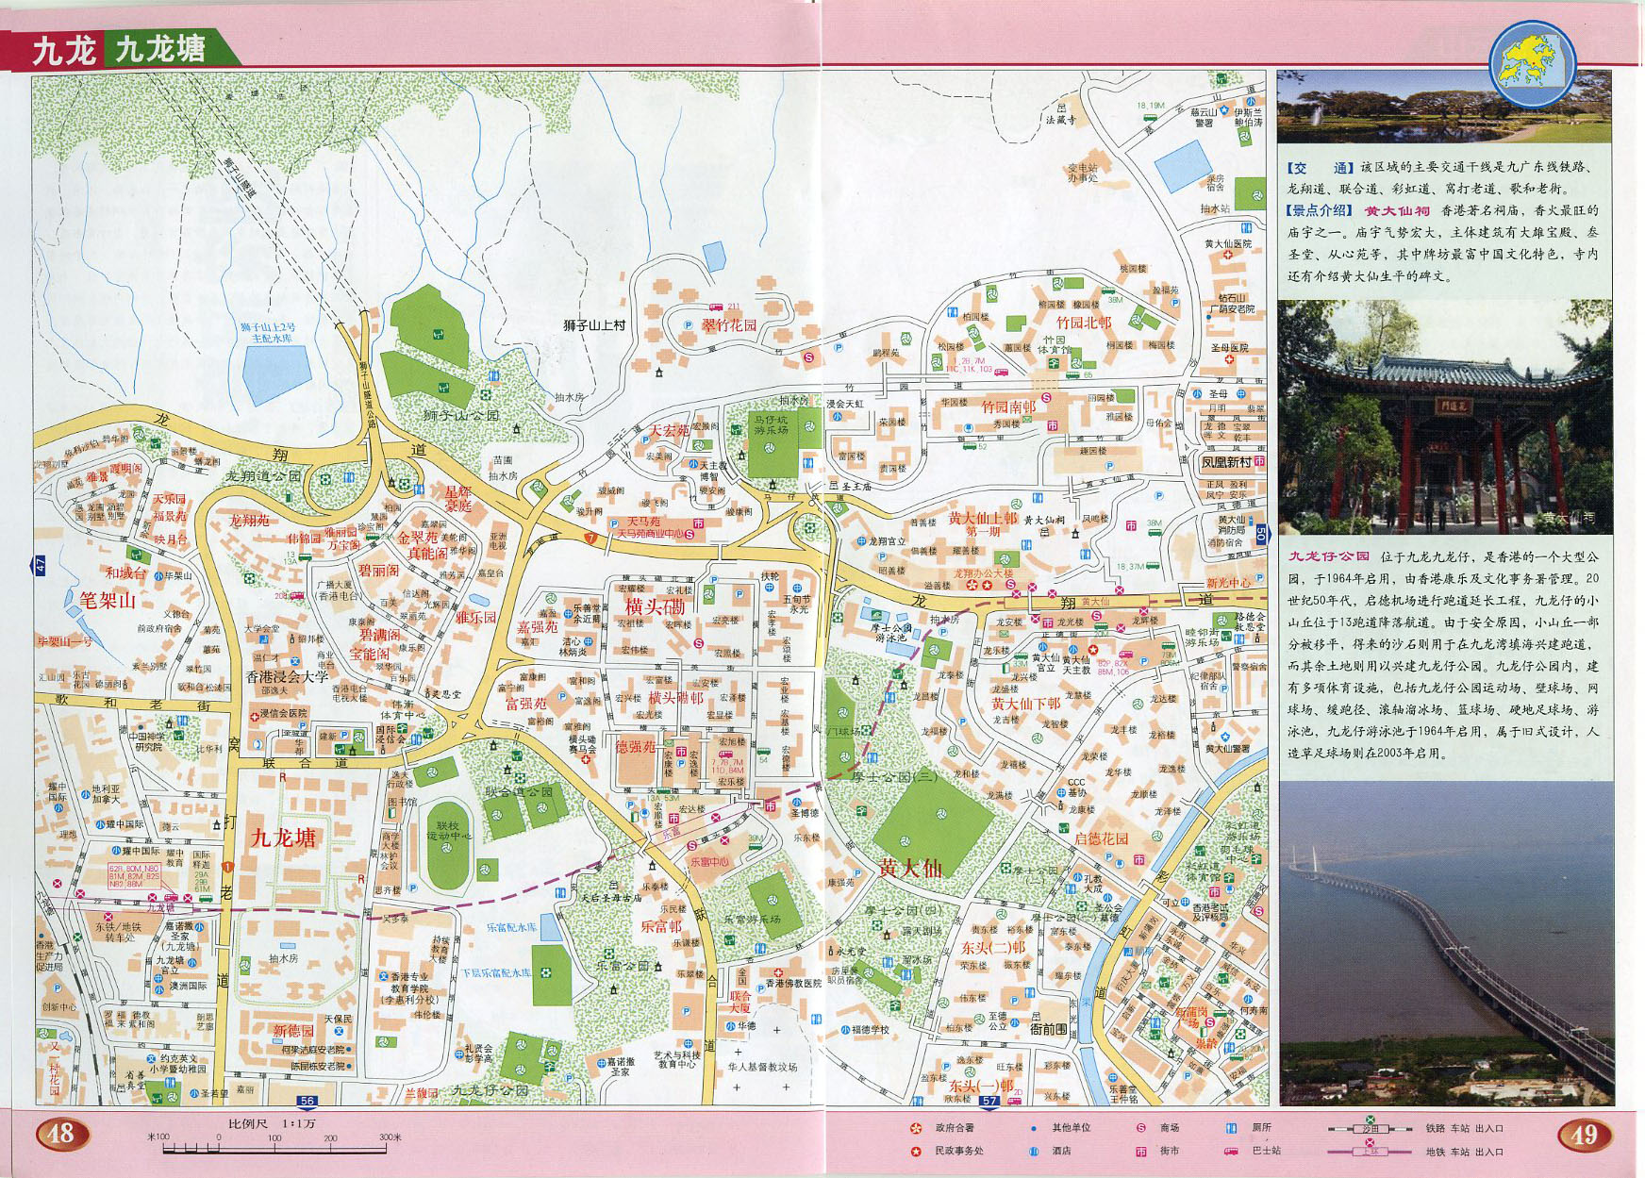
Task: Click the 黄大仙祠 temple photo
Action: pyautogui.click(x=1444, y=417)
